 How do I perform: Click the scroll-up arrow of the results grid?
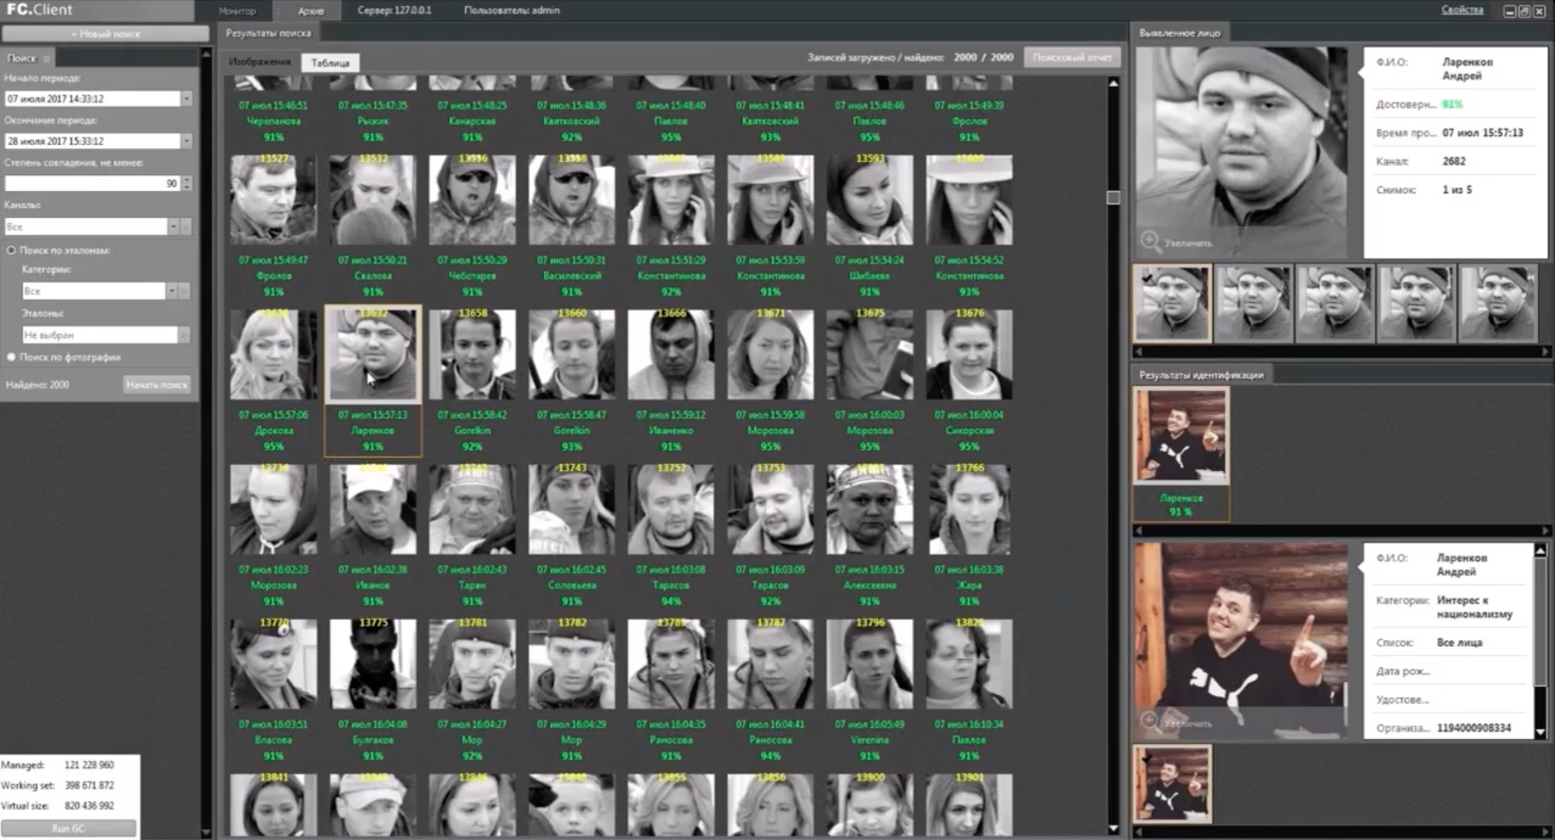coord(1113,83)
